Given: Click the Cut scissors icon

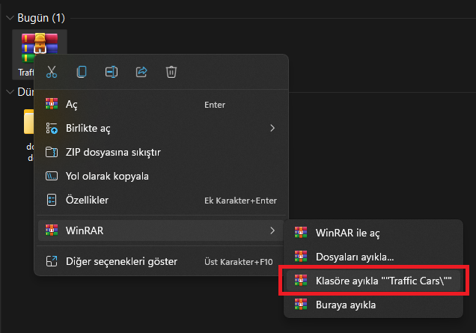Looking at the screenshot, I should (x=52, y=72).
